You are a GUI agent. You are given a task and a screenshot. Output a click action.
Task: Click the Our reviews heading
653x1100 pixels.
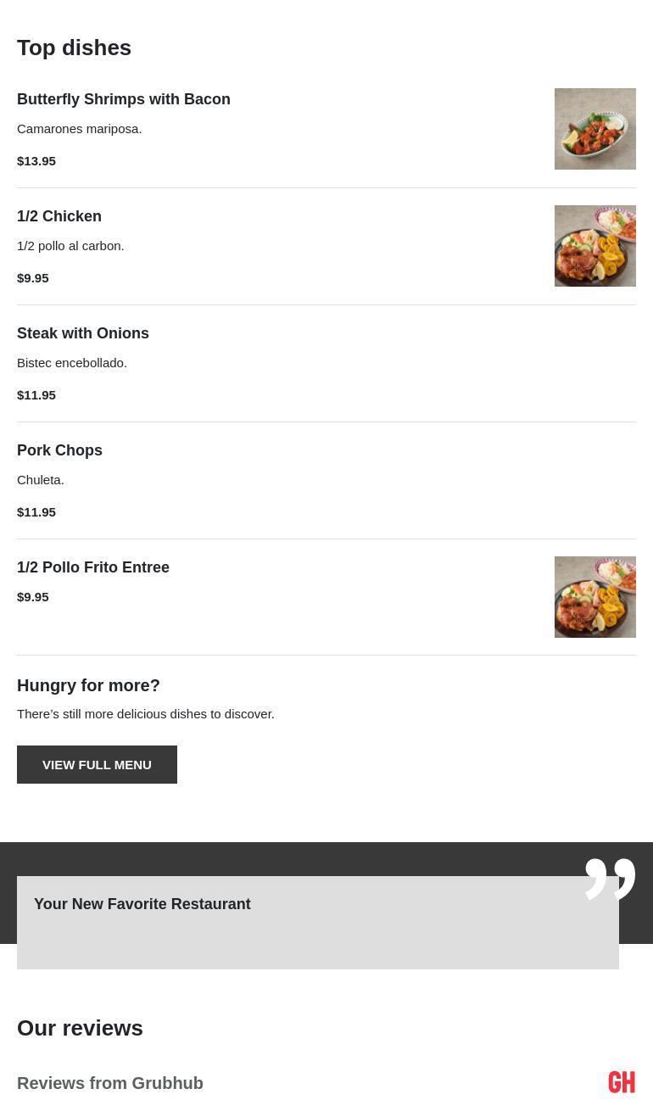(x=80, y=1028)
